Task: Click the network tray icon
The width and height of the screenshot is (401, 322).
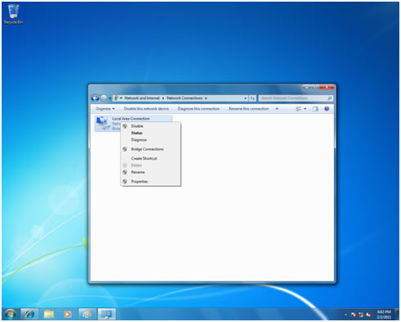Action: tap(361, 315)
